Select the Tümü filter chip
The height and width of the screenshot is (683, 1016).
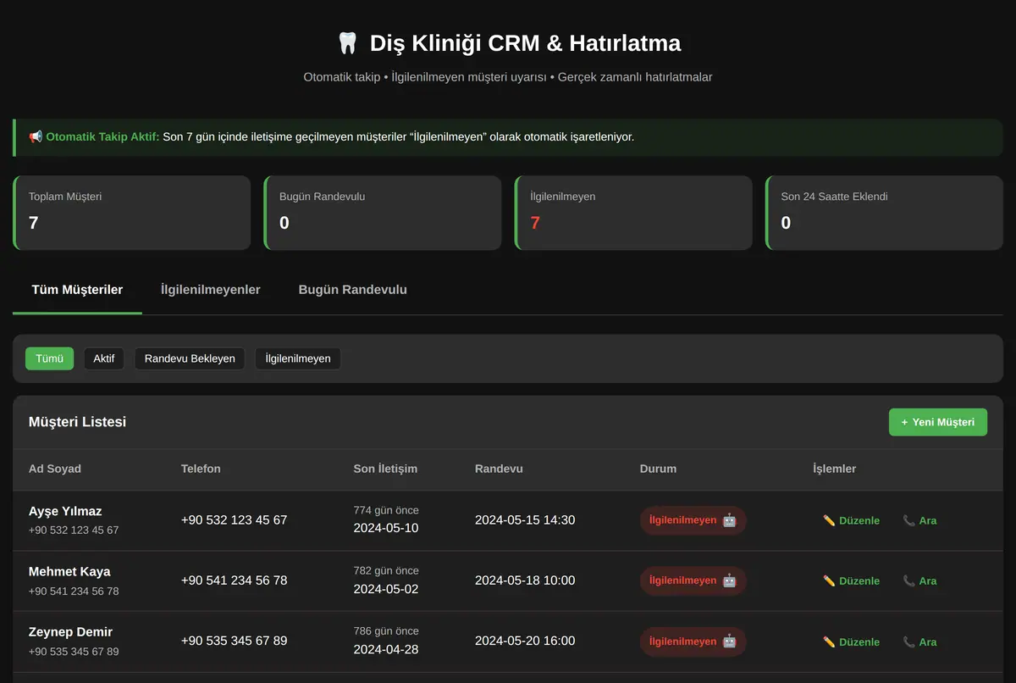tap(49, 358)
